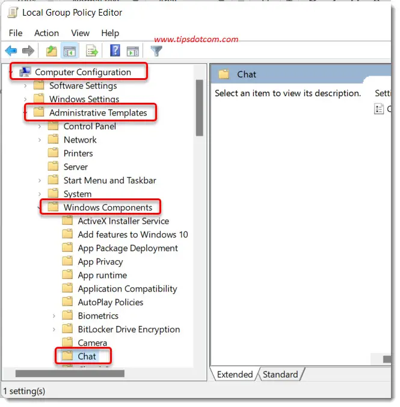Image resolution: width=400 pixels, height=407 pixels.
Task: Open the Action menu
Action: point(46,33)
